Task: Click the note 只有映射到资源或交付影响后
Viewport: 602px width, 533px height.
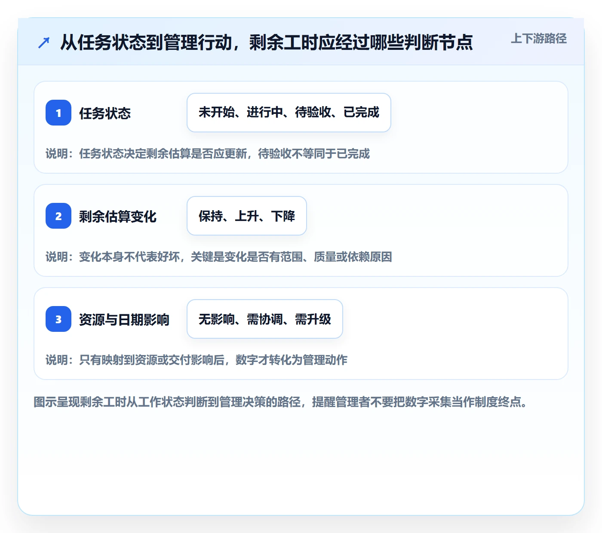Action: (197, 360)
